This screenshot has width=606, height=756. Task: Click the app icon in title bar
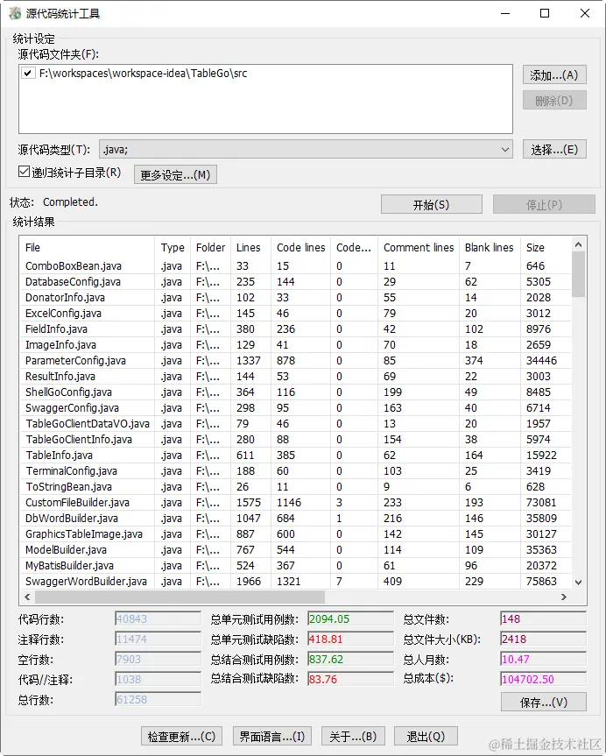pyautogui.click(x=15, y=13)
